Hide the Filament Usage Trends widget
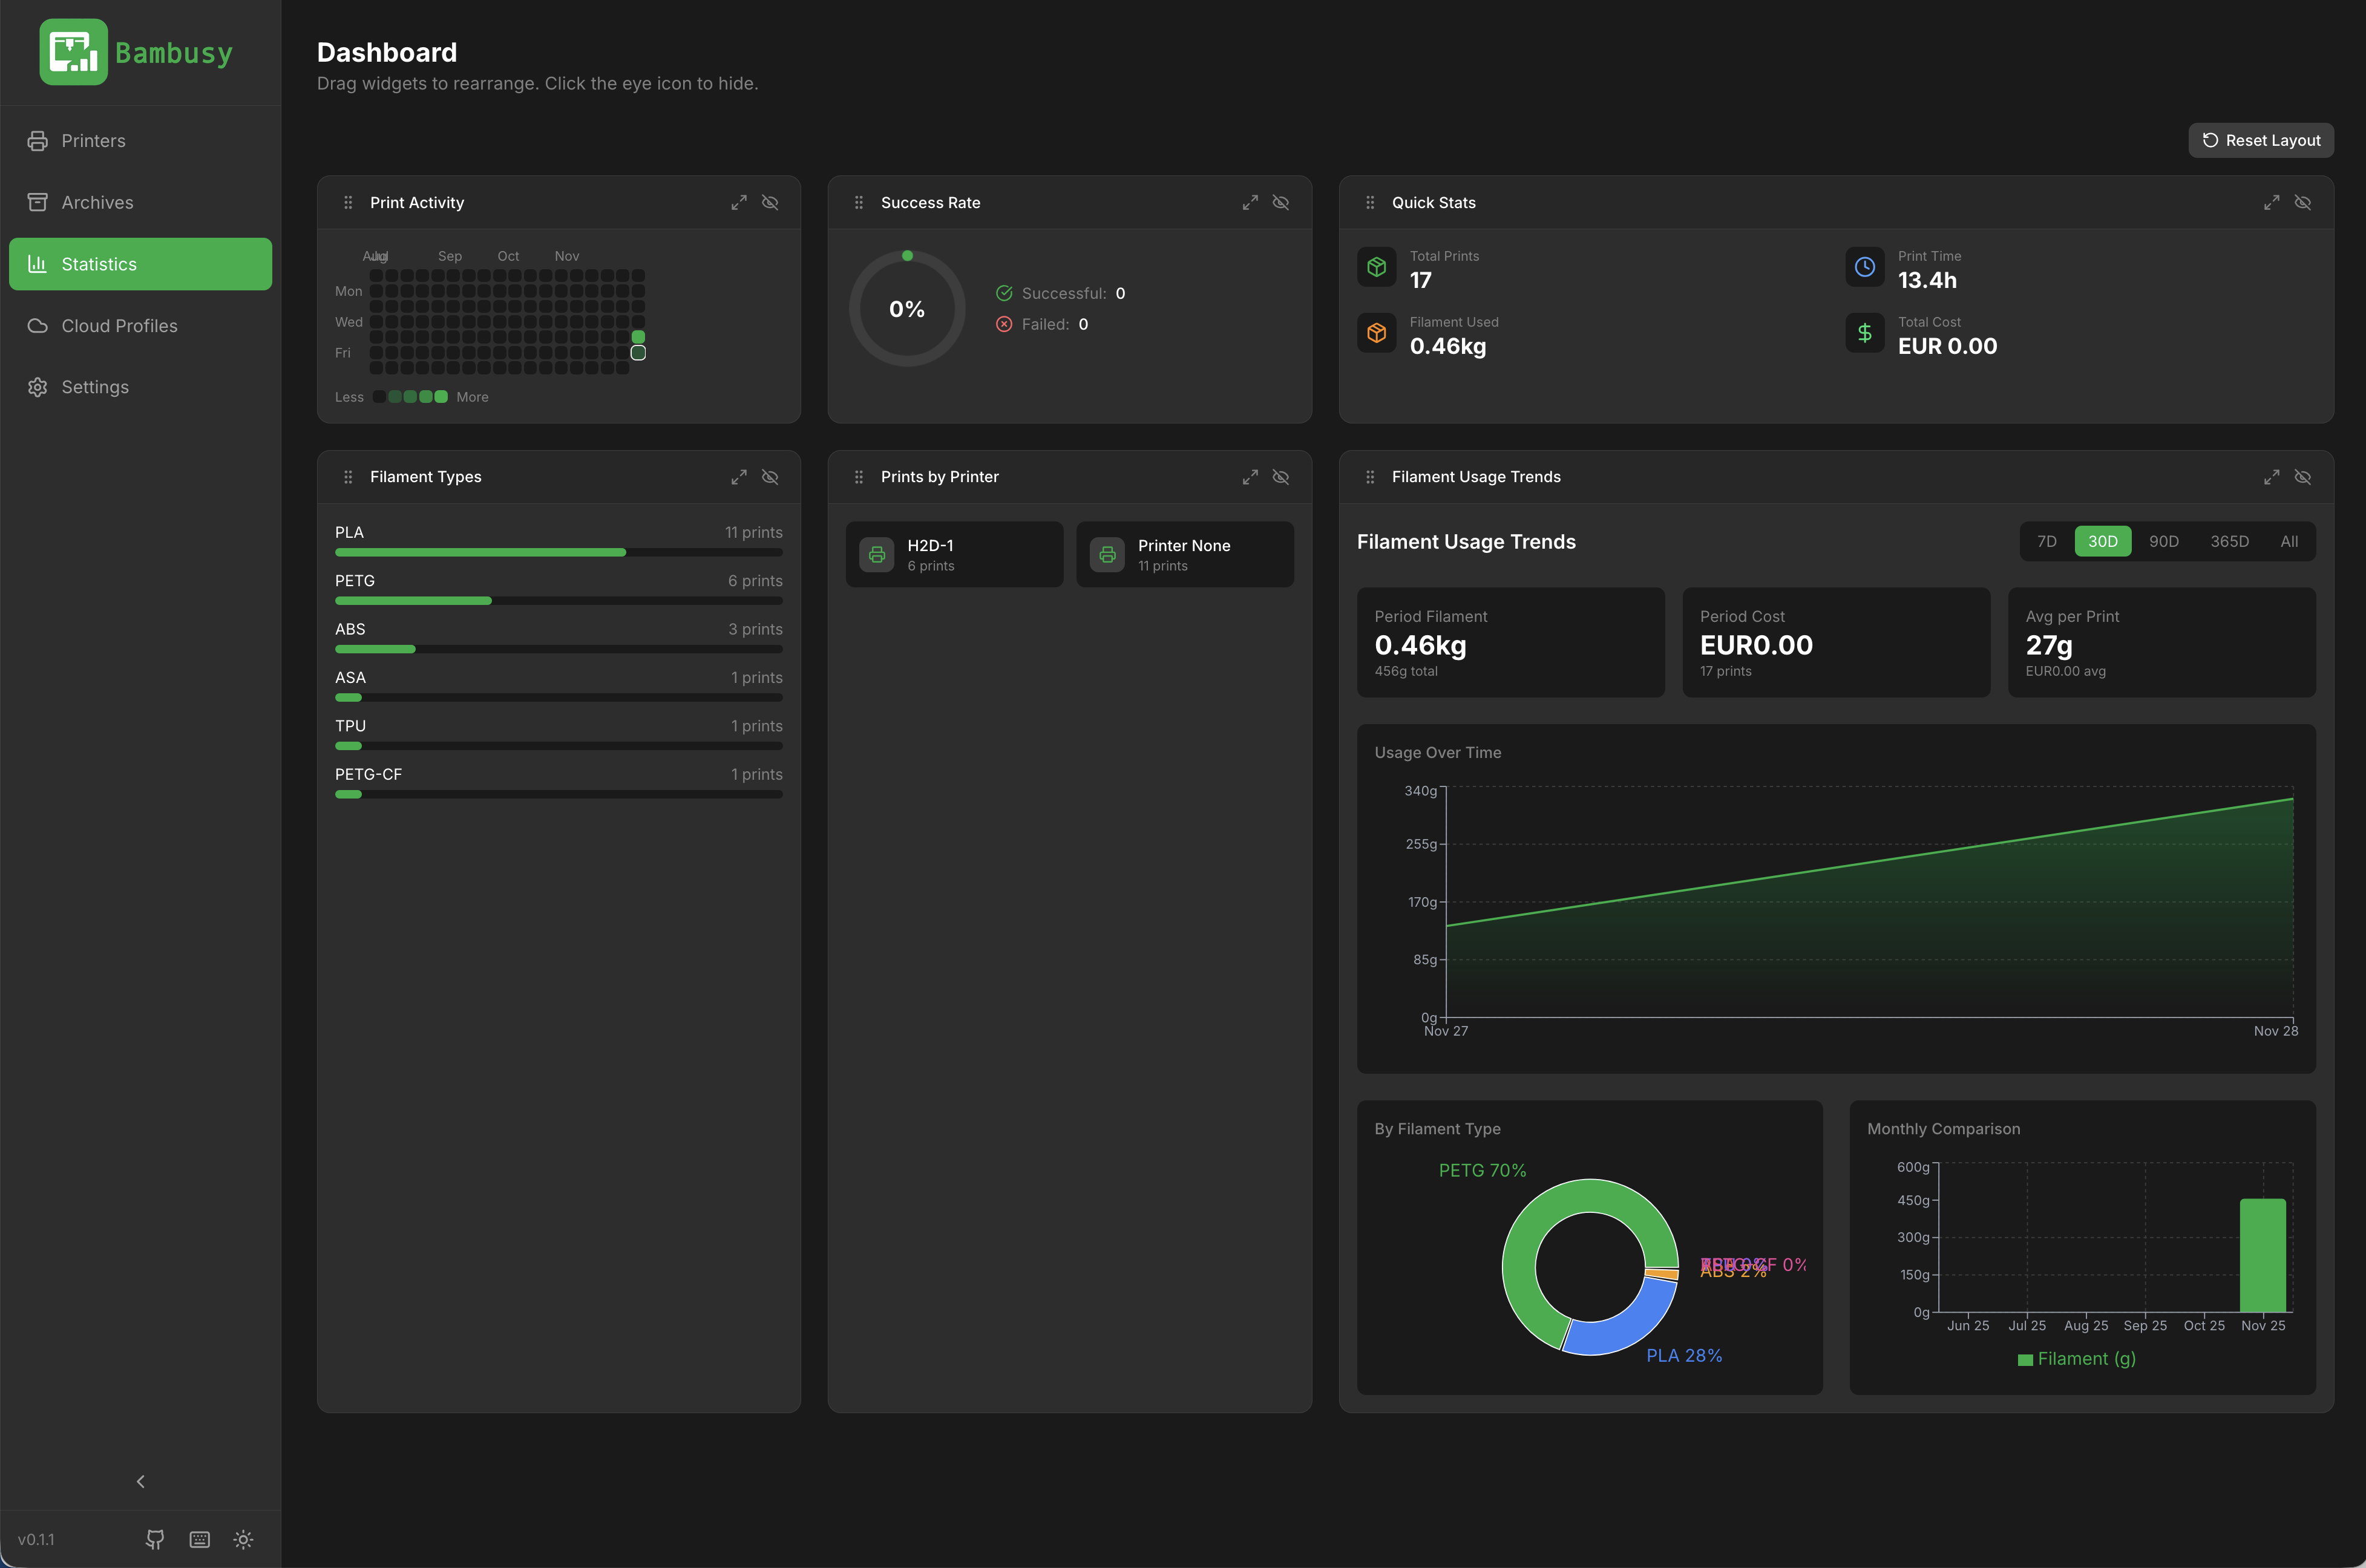This screenshot has width=2366, height=1568. coord(2303,477)
